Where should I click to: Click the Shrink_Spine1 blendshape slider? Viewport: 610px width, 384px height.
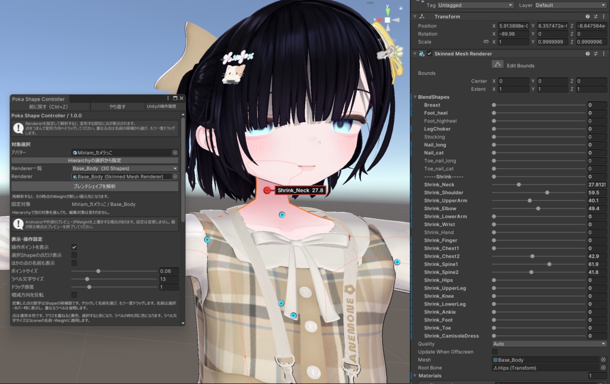point(539,264)
